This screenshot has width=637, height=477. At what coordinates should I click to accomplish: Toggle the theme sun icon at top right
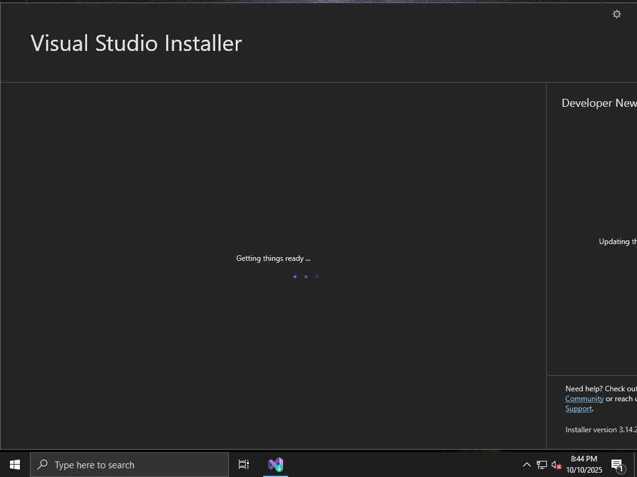(616, 14)
